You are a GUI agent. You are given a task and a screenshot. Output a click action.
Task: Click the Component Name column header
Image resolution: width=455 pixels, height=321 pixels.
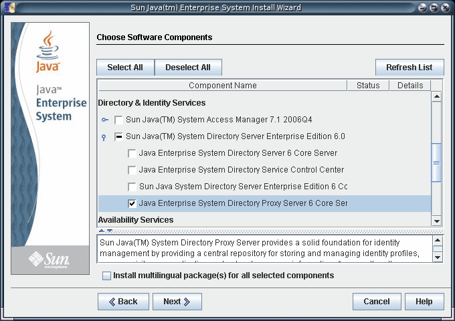[223, 86]
